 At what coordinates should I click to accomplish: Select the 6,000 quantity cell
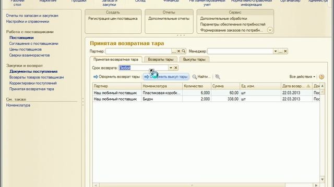[197, 93]
